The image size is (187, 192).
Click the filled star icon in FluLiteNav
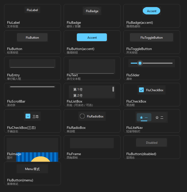[141, 117]
